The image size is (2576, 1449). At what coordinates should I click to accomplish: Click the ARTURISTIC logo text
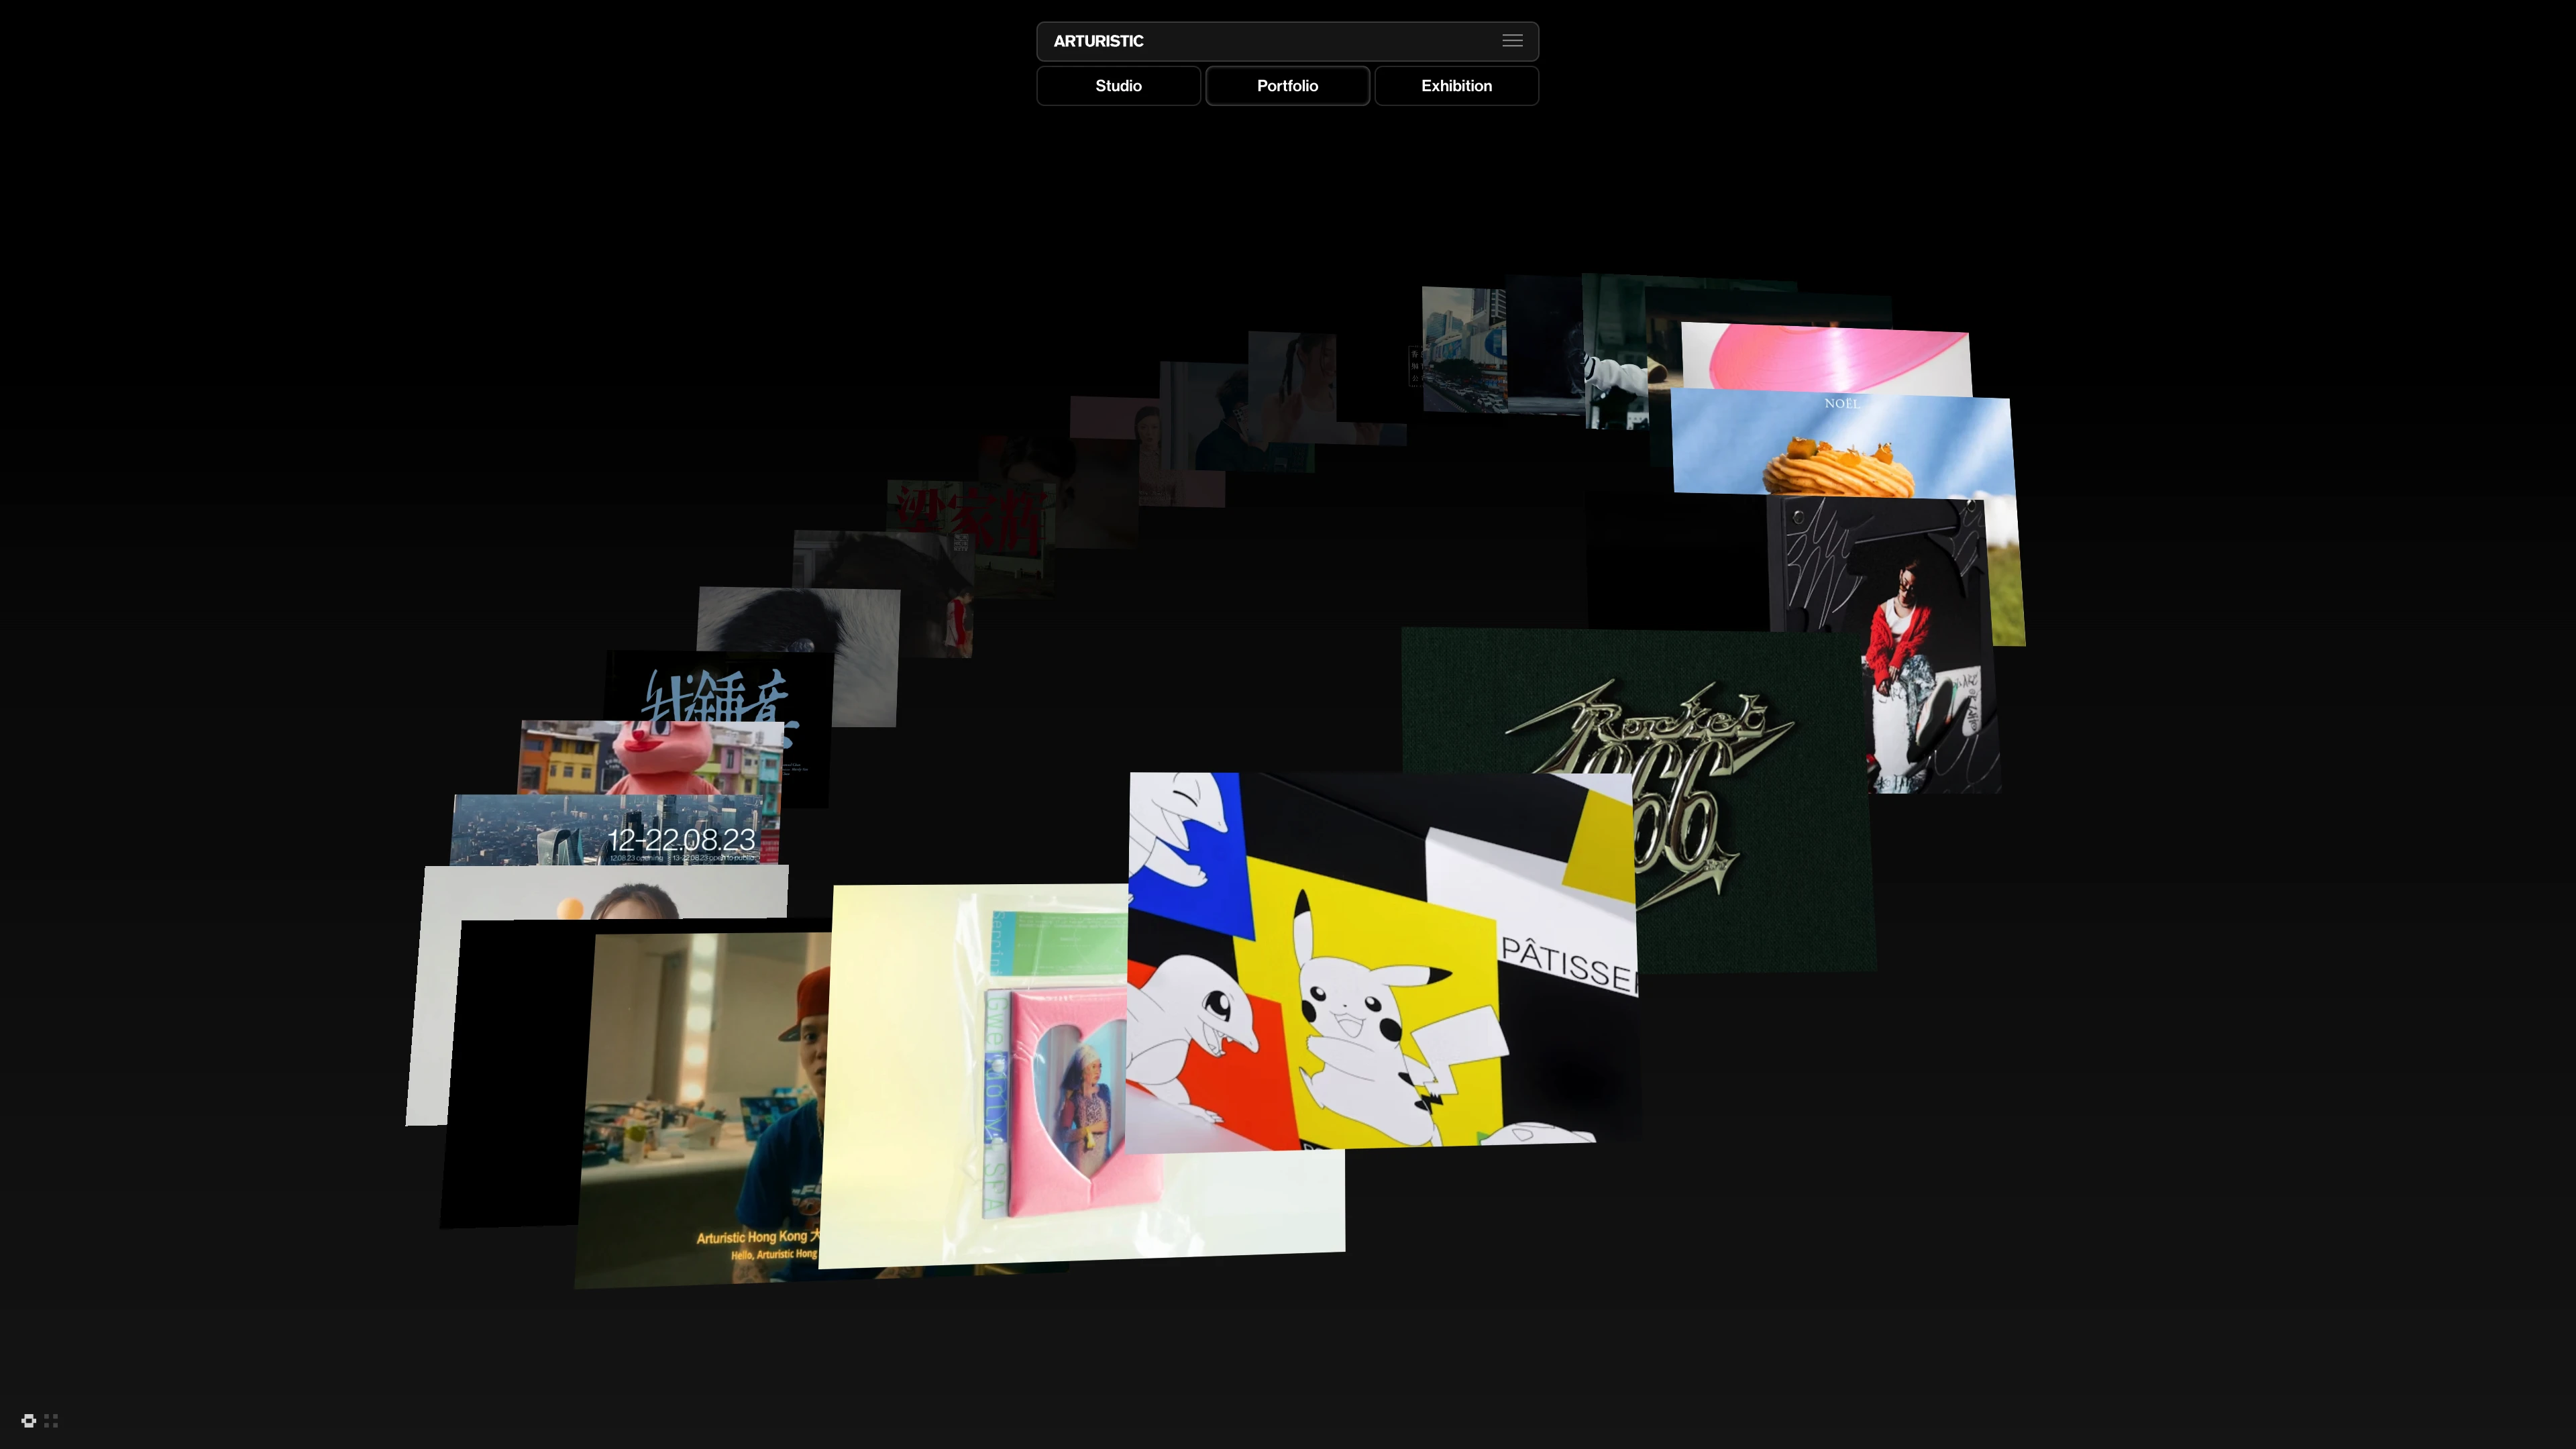pyautogui.click(x=1098, y=41)
